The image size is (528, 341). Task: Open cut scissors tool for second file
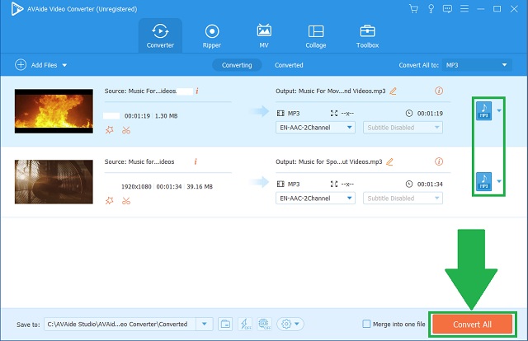(126, 201)
